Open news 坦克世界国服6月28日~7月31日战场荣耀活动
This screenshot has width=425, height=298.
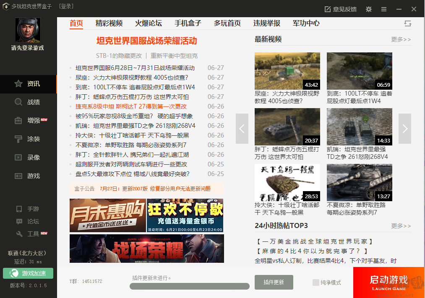135,68
